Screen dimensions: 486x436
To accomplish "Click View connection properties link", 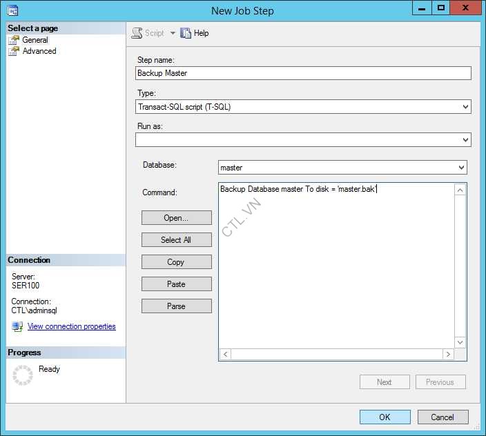I will [71, 326].
